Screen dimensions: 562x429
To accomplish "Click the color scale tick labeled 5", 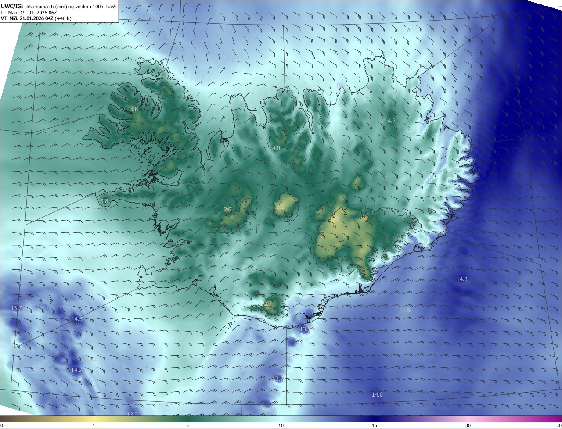I will coord(187,426).
